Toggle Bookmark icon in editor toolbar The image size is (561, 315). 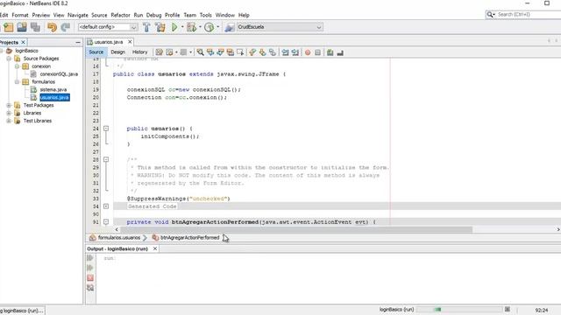273,52
